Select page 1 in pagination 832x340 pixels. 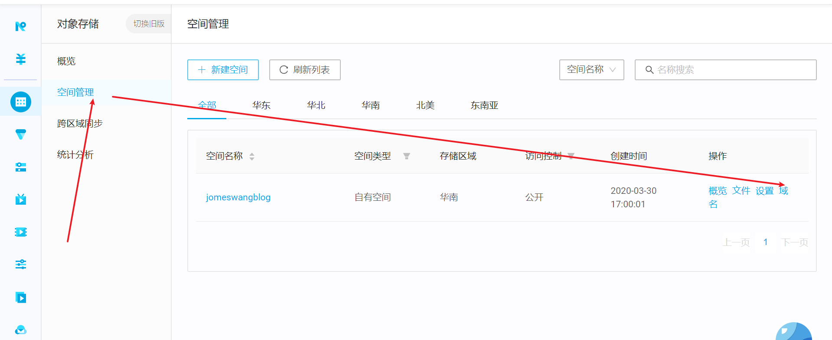pyautogui.click(x=765, y=242)
